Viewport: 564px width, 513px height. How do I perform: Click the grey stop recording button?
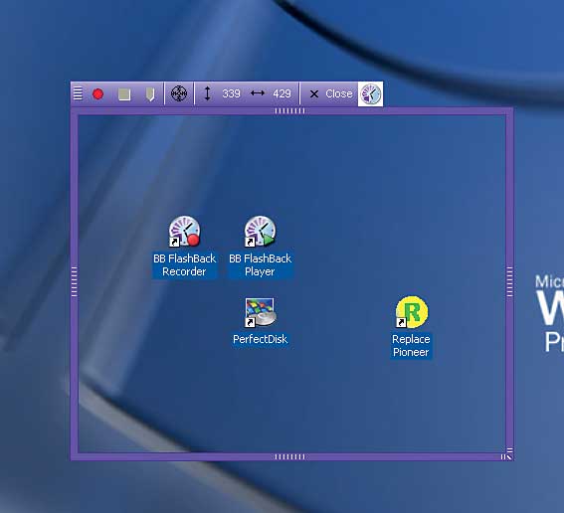[x=124, y=94]
